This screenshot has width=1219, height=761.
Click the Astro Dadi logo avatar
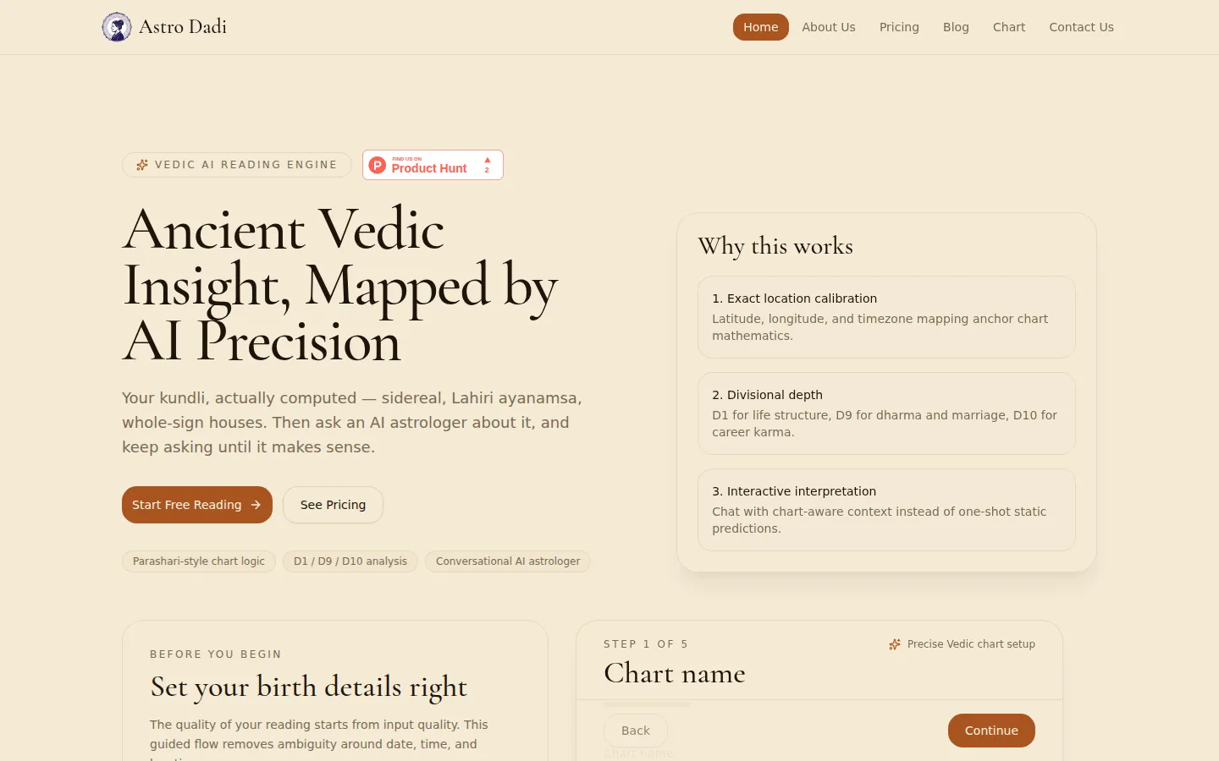[117, 27]
